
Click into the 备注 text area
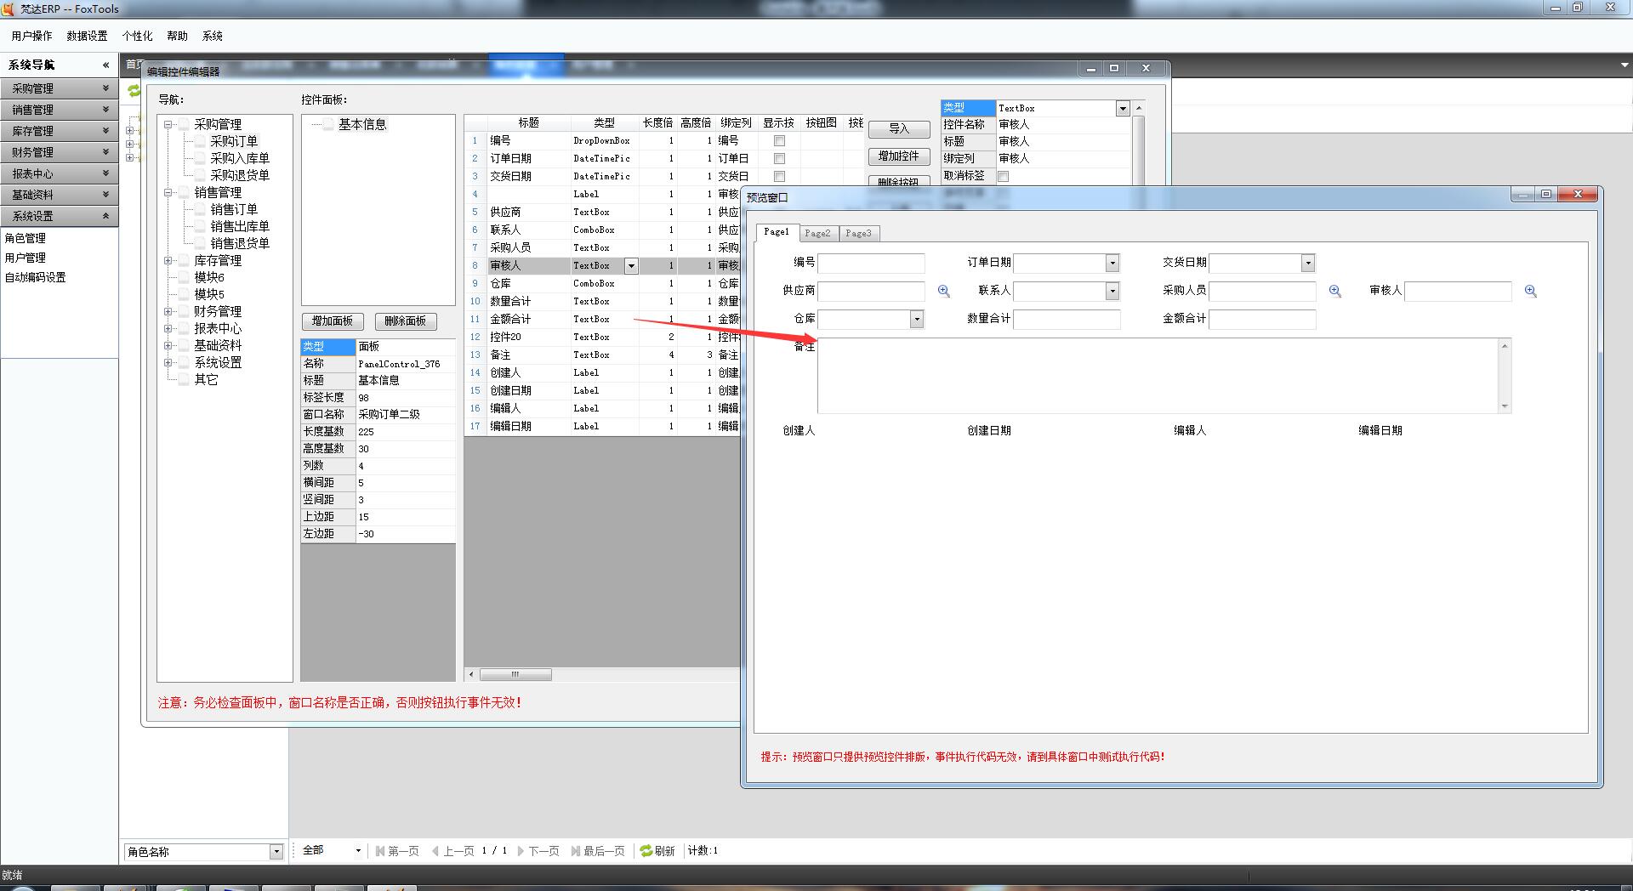point(1157,375)
